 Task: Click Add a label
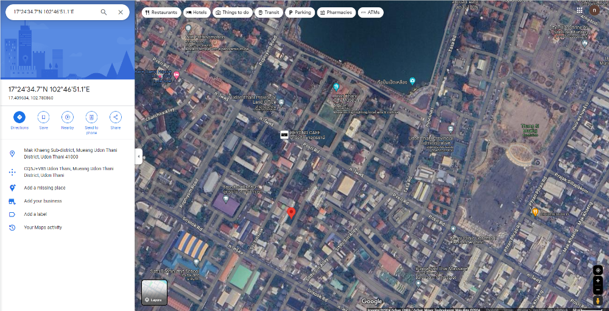coord(68,214)
